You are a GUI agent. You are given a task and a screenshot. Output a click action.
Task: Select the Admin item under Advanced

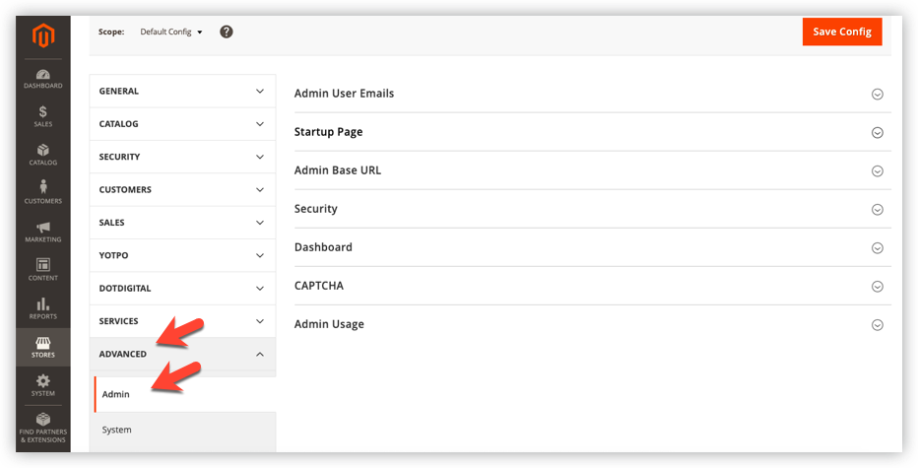click(x=185, y=394)
